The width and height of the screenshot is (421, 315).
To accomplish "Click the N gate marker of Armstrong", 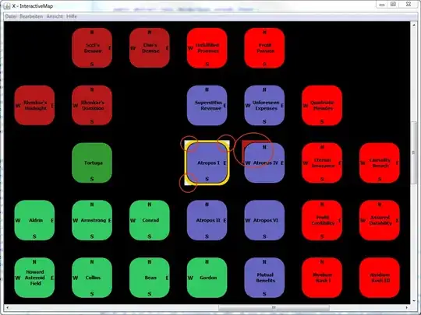I will 92,205.
